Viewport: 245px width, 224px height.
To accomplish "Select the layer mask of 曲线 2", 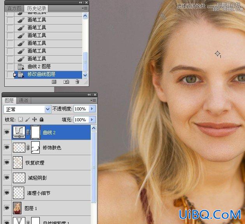I will (35, 132).
